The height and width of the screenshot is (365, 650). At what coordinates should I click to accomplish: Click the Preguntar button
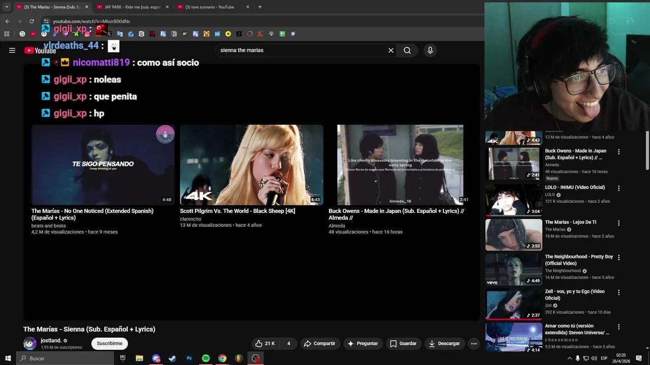point(363,343)
